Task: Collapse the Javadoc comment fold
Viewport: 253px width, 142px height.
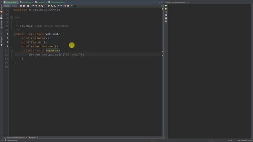Action: point(11,17)
